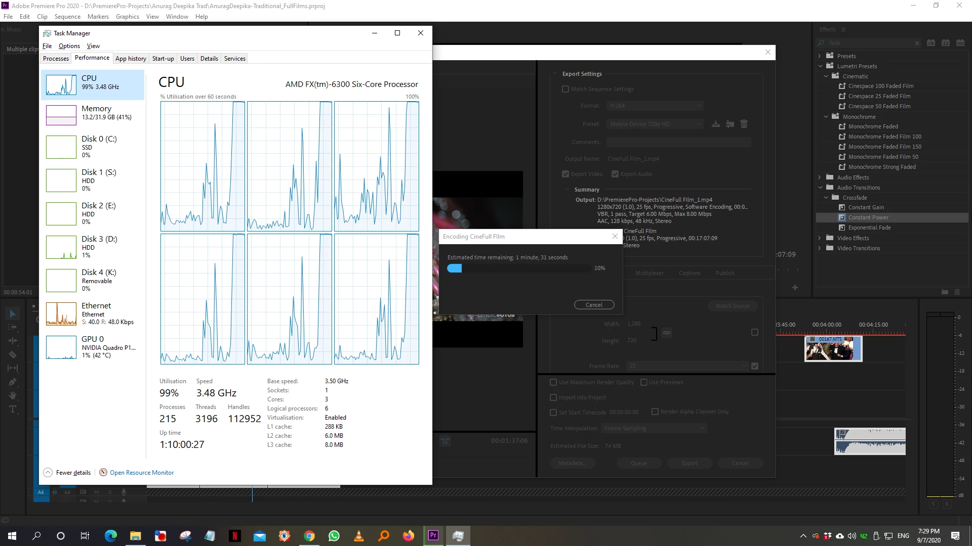This screenshot has width=972, height=546.
Task: Switch to the App history tab
Action: 131,59
